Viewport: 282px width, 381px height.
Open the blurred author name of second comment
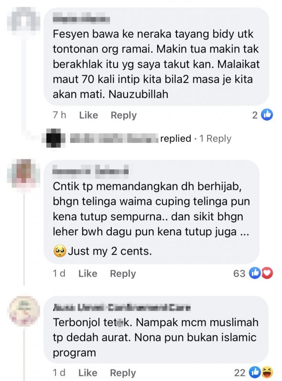90,170
